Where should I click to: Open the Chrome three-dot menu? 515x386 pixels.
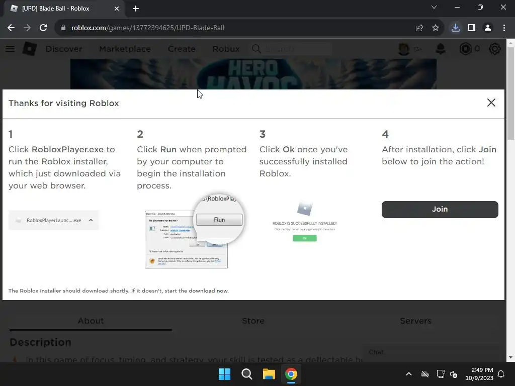tap(504, 28)
